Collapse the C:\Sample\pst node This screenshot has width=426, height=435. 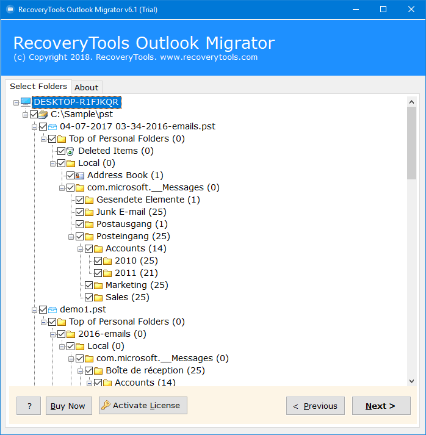tap(25, 115)
